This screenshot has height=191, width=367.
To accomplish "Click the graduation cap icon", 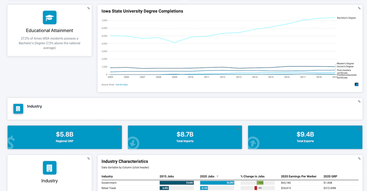I will coord(50,17).
